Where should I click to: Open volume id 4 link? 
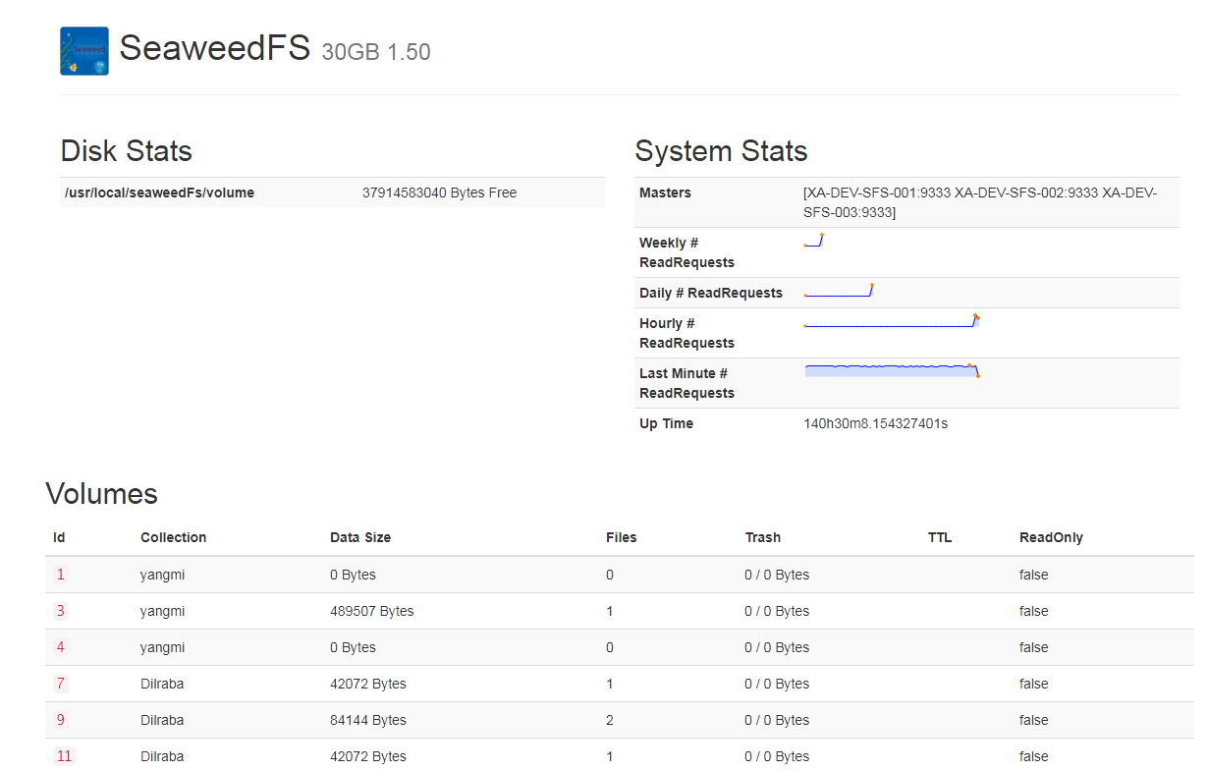[x=61, y=647]
